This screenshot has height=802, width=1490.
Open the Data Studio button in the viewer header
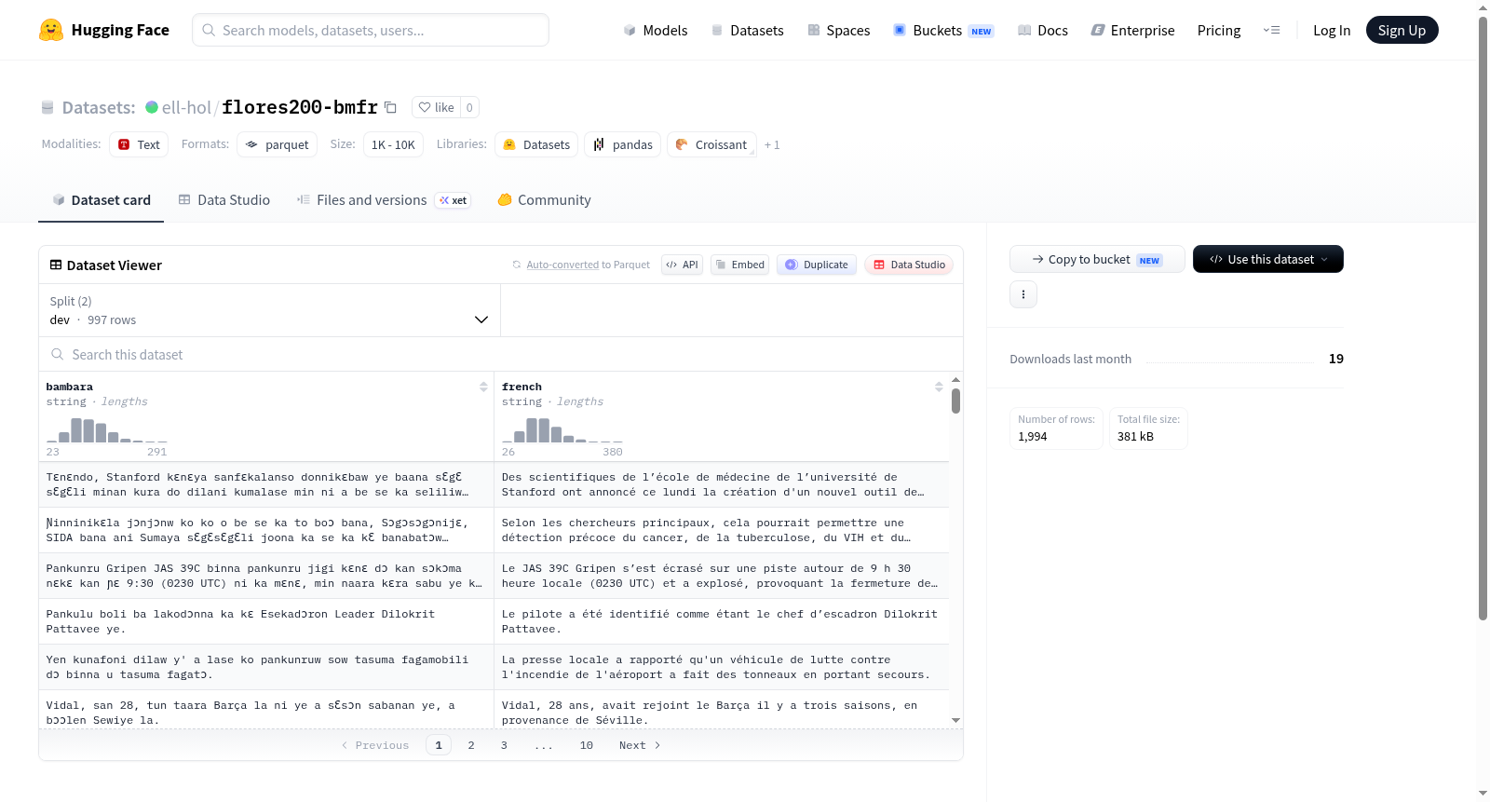tap(909, 265)
